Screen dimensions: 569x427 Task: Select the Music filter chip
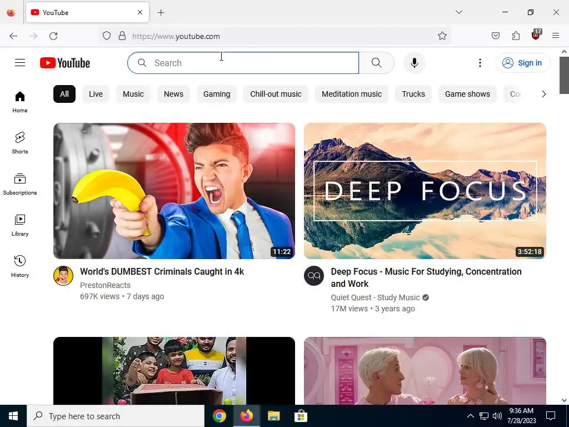pyautogui.click(x=133, y=94)
